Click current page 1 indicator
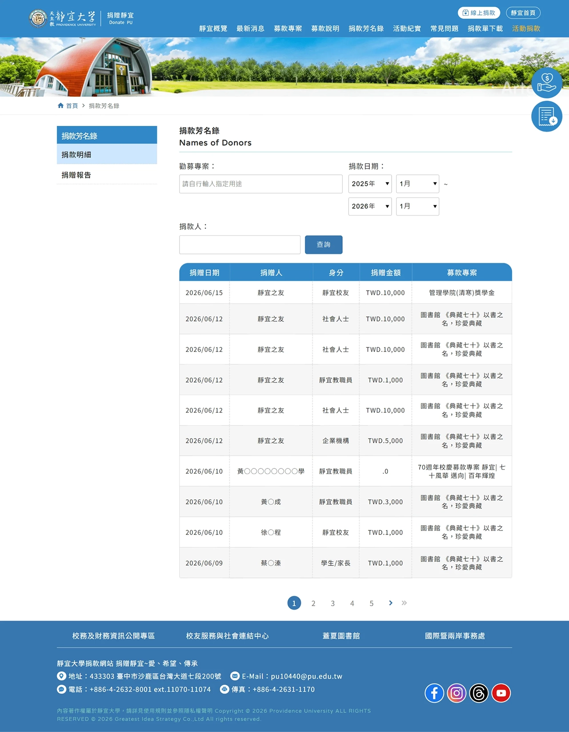 tap(294, 603)
